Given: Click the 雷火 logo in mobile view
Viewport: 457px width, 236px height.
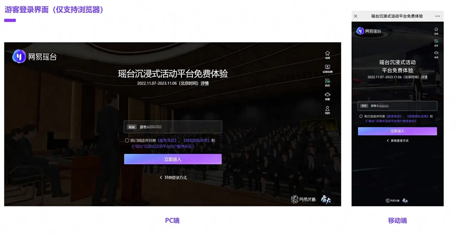Looking at the screenshot, I should 405,201.
